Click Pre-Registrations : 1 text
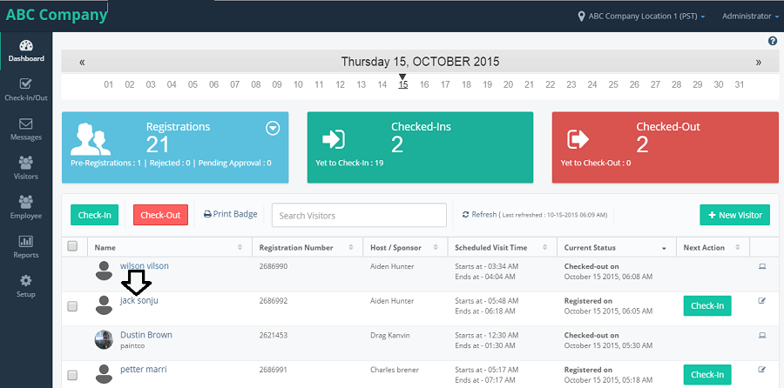This screenshot has height=388, width=784. (x=105, y=163)
